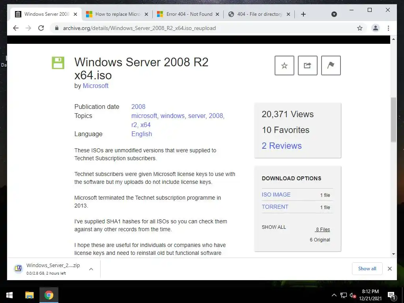This screenshot has width=404, height=303.
Task: Open the Chrome profile avatar menu
Action: click(x=376, y=28)
